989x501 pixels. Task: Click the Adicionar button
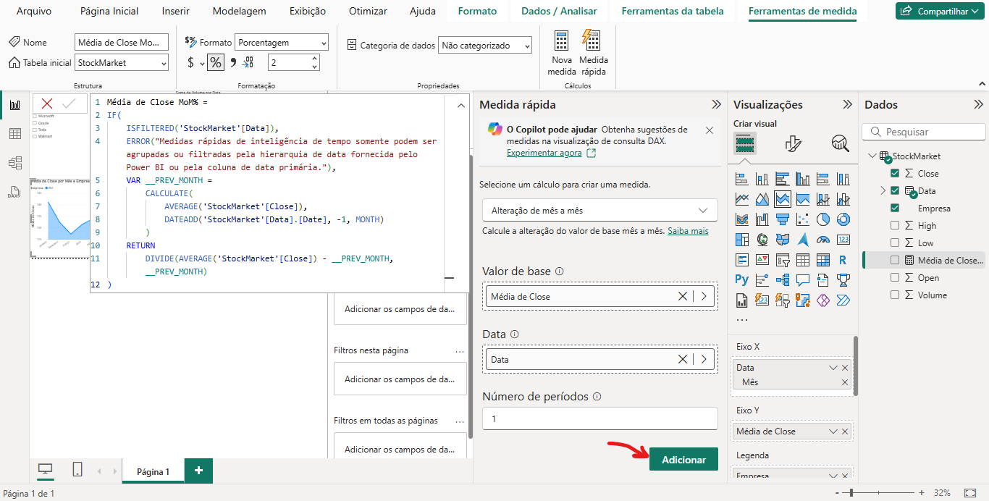(683, 459)
